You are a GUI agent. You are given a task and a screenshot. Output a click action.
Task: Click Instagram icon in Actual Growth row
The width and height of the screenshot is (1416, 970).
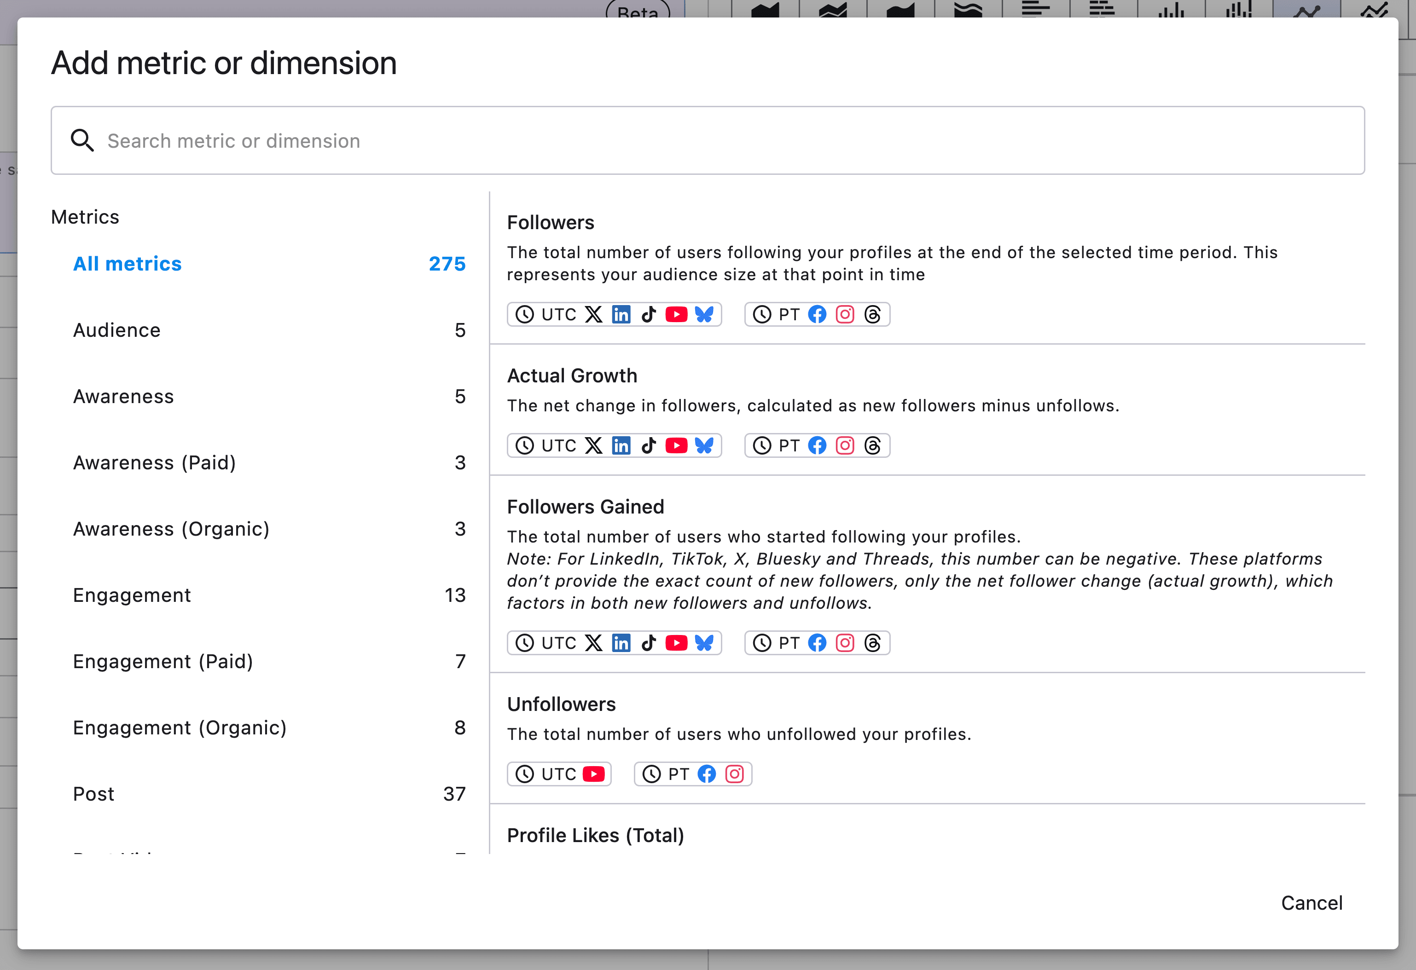(x=845, y=446)
